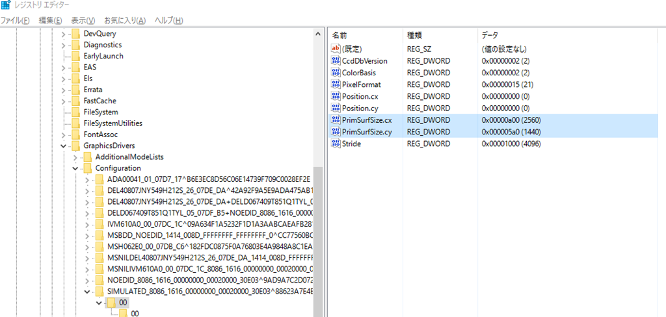Click the (値の設定なし) data cell

[504, 49]
